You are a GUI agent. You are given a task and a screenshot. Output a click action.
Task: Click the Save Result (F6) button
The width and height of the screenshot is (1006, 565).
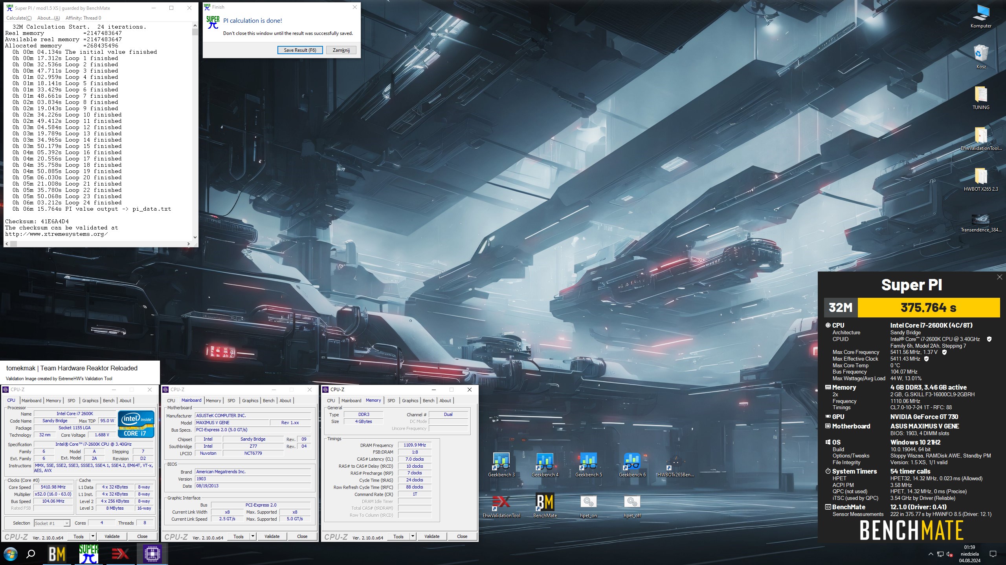click(x=300, y=50)
